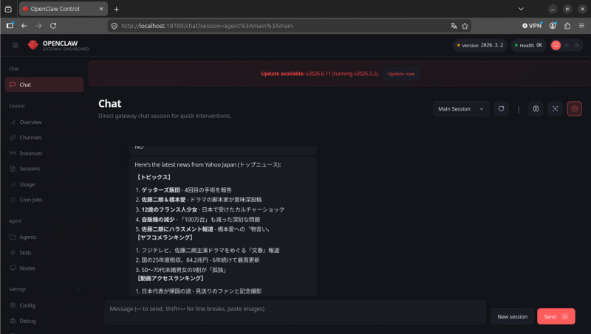591x334 pixels.
Task: Bookmark this page with star icon
Action: pos(465,26)
